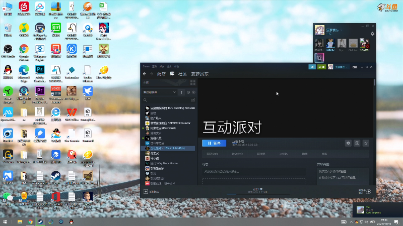The image size is (403, 226).
Task: Select the downloading entry showing 16%
Action: [168, 148]
